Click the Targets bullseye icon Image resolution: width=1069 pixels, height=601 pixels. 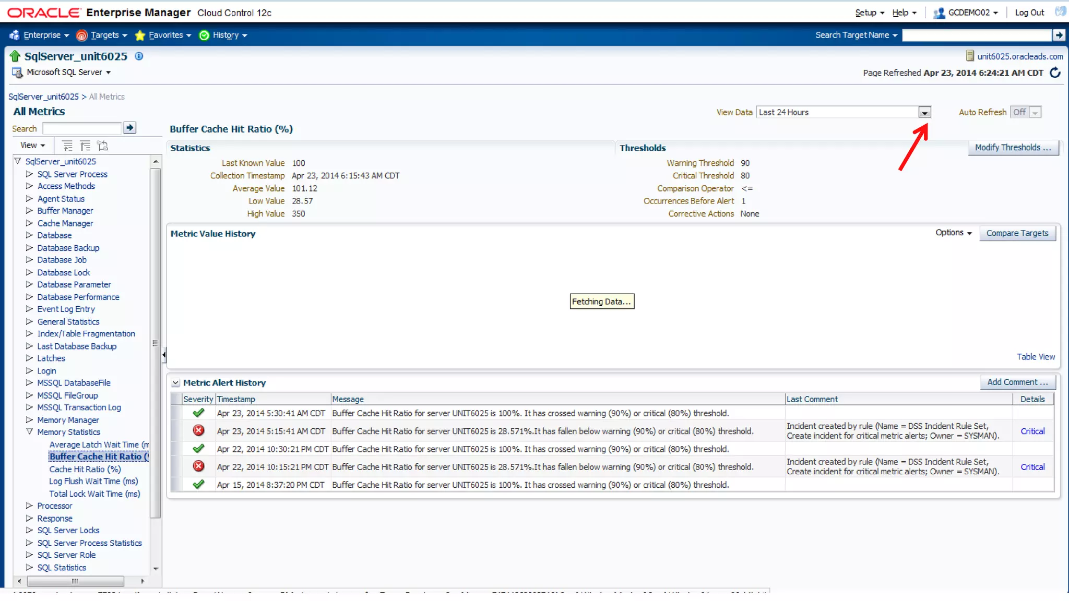pyautogui.click(x=81, y=35)
